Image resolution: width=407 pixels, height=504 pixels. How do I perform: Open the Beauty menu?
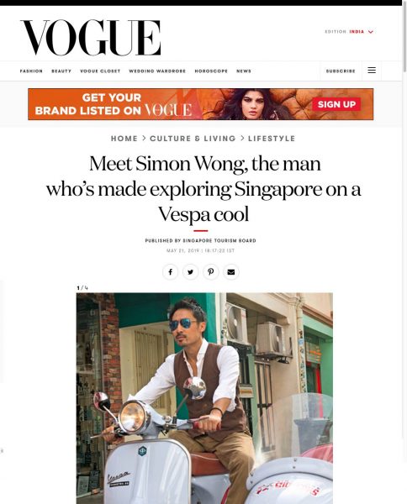tap(61, 71)
